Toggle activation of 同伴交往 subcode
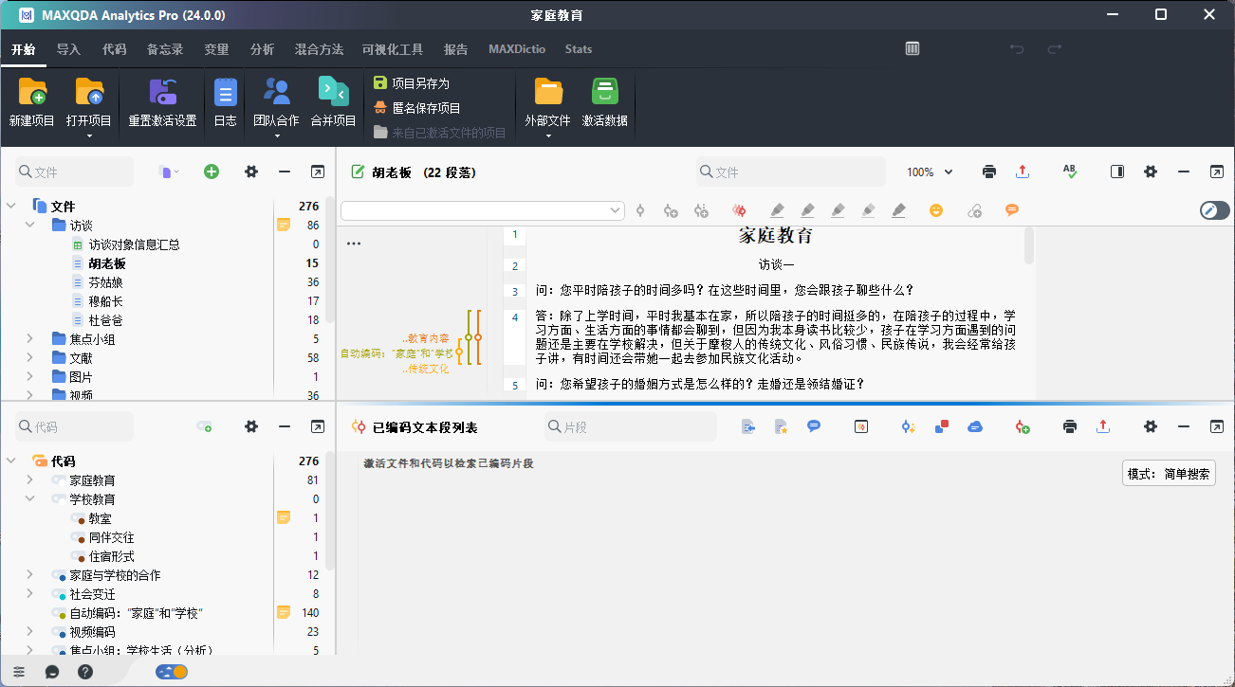This screenshot has height=687, width=1235. click(x=79, y=537)
